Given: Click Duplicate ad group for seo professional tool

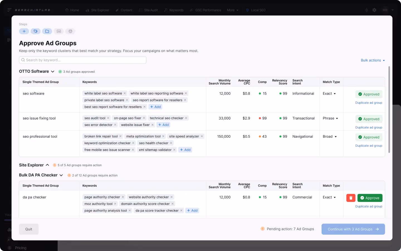Looking at the screenshot, I should coord(368,146).
